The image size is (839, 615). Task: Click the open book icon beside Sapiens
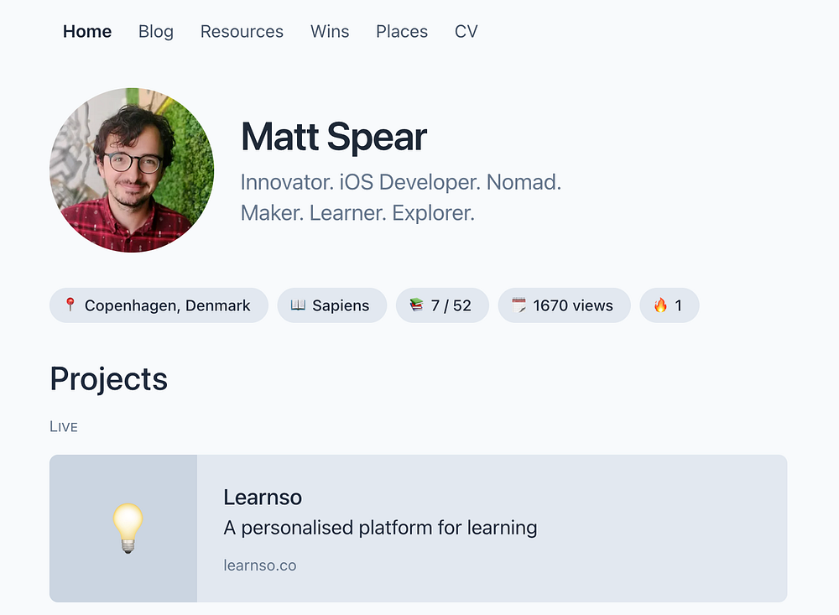click(298, 305)
